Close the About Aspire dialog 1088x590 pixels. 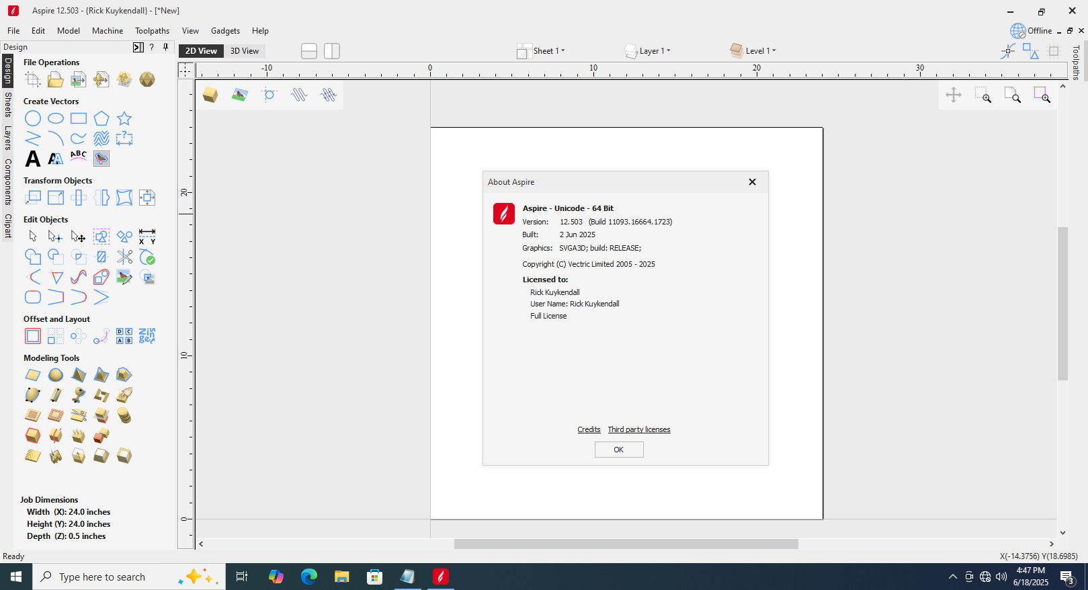[752, 182]
